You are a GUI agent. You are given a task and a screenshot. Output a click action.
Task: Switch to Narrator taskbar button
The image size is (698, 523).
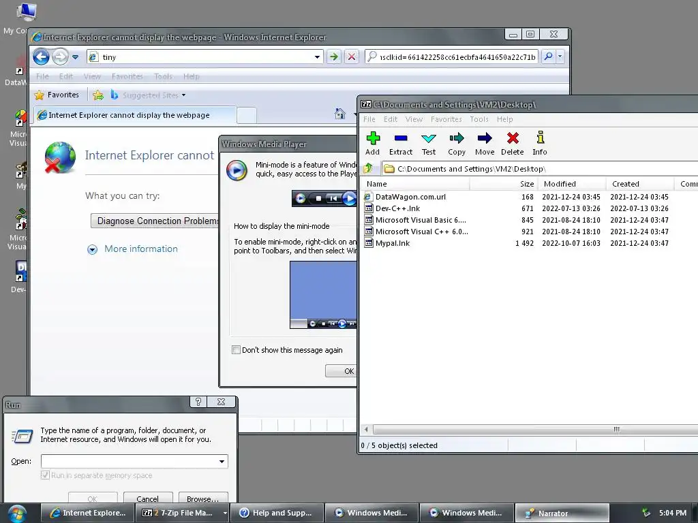[x=562, y=513]
